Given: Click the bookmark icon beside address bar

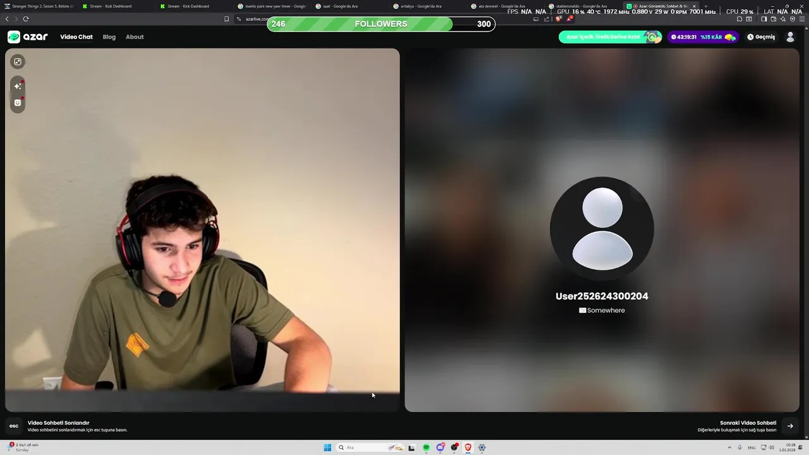Looking at the screenshot, I should (x=226, y=19).
